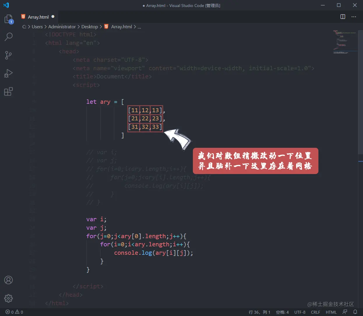Select the CRLF line ending indicator
Screen dimensions: 363x316
(x=316, y=312)
